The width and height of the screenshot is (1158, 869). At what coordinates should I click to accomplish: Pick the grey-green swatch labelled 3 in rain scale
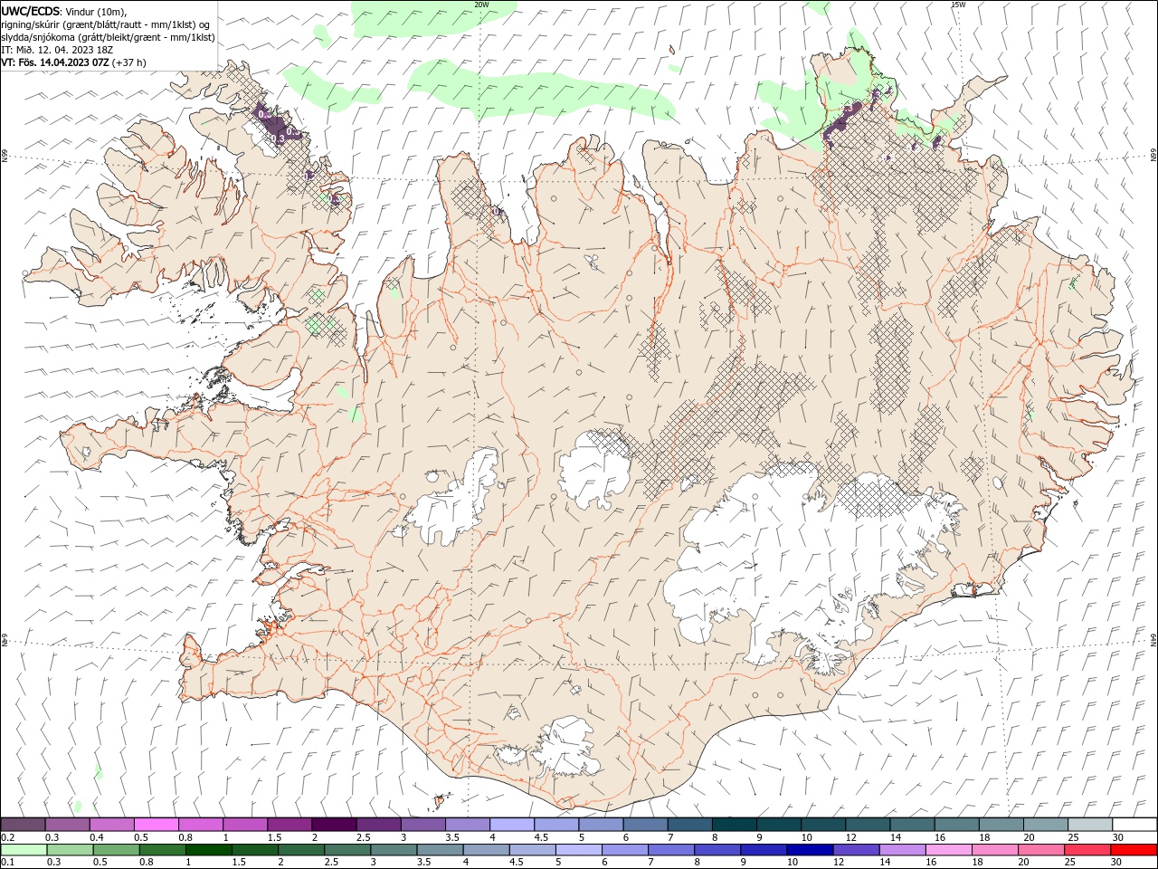tap(394, 850)
